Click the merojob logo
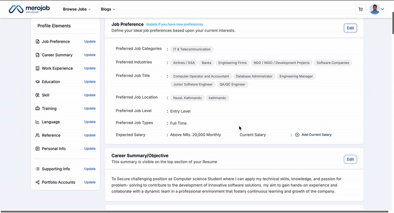Image resolution: width=394 pixels, height=213 pixels. point(30,9)
